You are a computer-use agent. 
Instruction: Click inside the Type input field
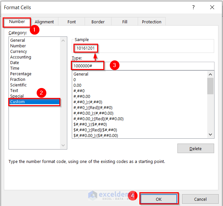point(143,66)
